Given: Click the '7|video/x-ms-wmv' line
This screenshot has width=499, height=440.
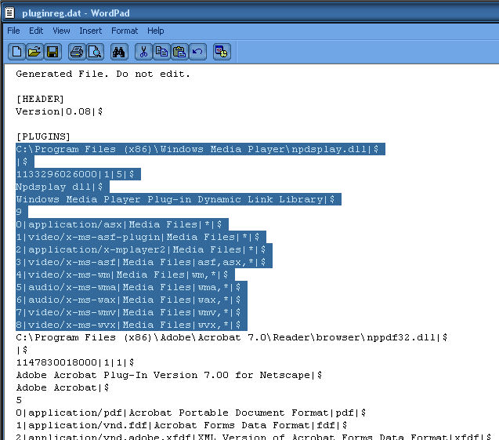Looking at the screenshot, I should pos(128,312).
